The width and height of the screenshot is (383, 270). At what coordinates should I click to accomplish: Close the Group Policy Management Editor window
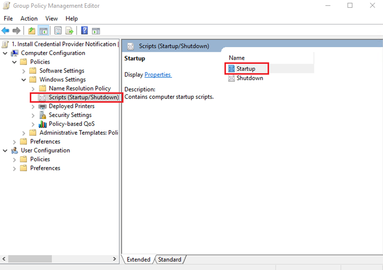(x=372, y=6)
